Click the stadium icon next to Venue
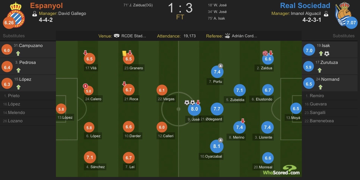This screenshot has height=180, width=360. point(117,36)
